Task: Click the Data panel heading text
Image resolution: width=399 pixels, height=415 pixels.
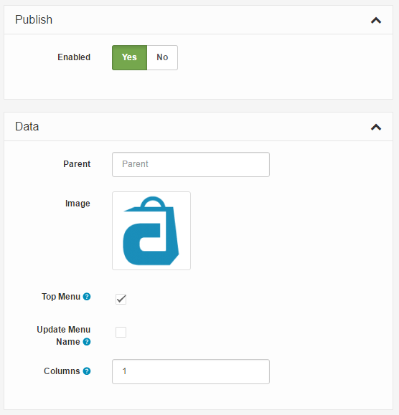Action: [x=27, y=127]
